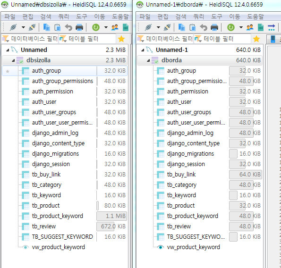Click 테이블 필터 field in left window
The image size is (281, 268).
coord(87,39)
